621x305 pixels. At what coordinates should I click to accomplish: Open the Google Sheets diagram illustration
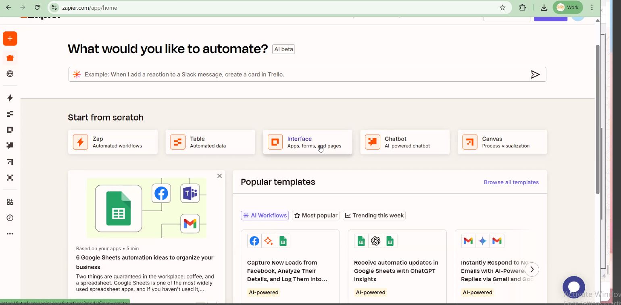146,208
